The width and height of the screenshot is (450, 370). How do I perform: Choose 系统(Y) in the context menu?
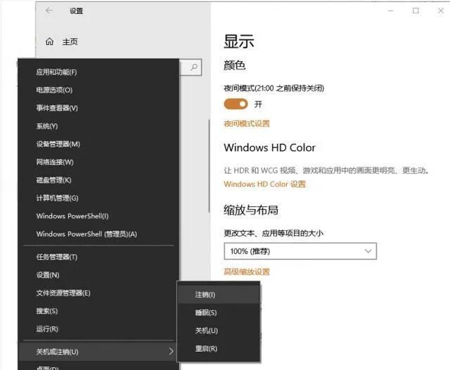tap(98, 126)
